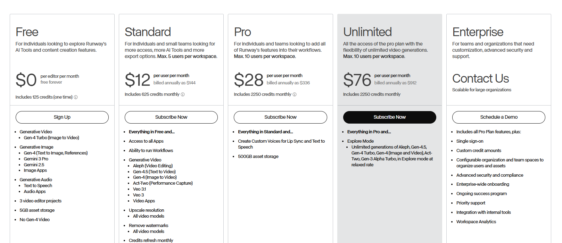Click the Explore Mode feature item
This screenshot has height=243, width=562.
(x=360, y=141)
